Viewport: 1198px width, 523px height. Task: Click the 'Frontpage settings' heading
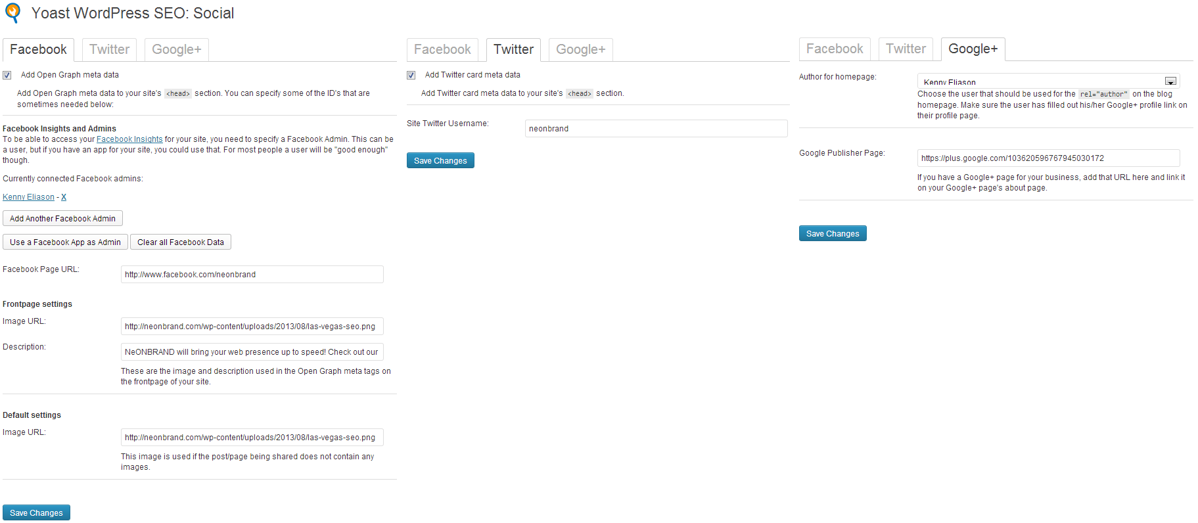click(x=37, y=304)
